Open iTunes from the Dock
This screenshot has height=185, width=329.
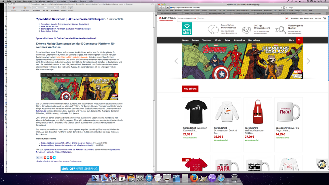149,178
